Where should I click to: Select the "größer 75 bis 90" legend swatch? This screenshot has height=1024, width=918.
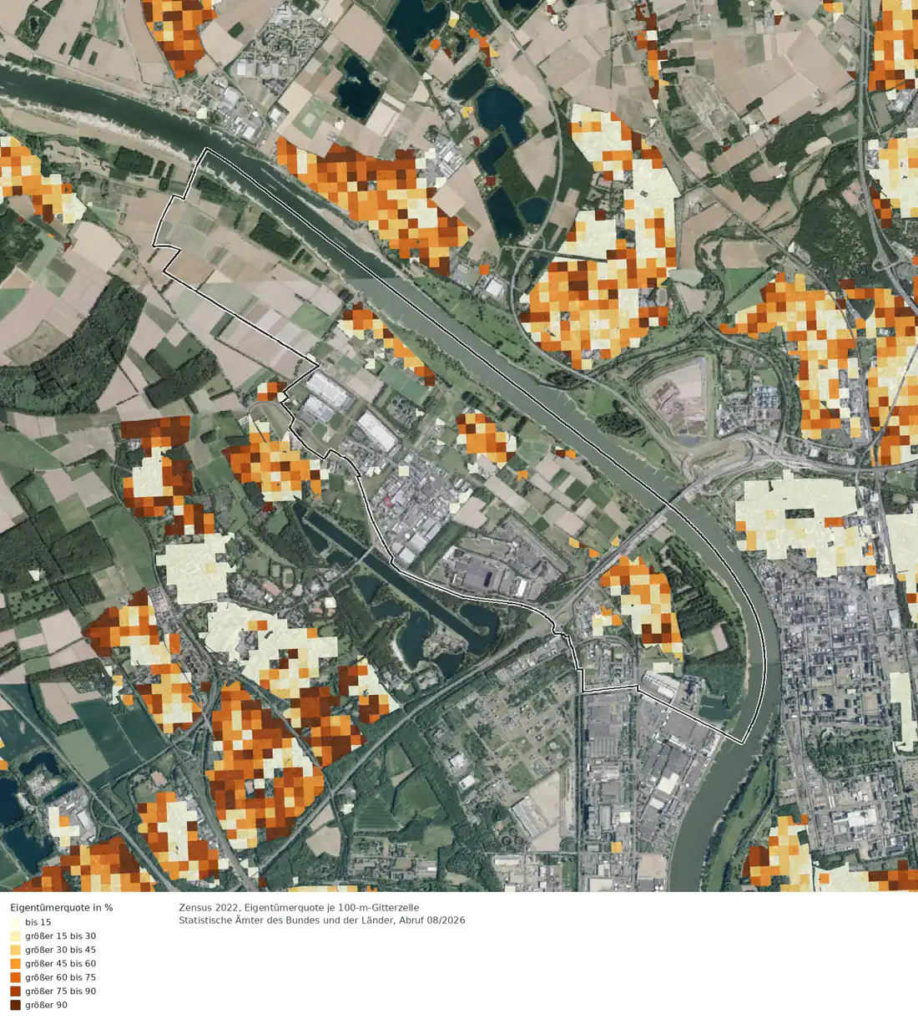[x=15, y=991]
